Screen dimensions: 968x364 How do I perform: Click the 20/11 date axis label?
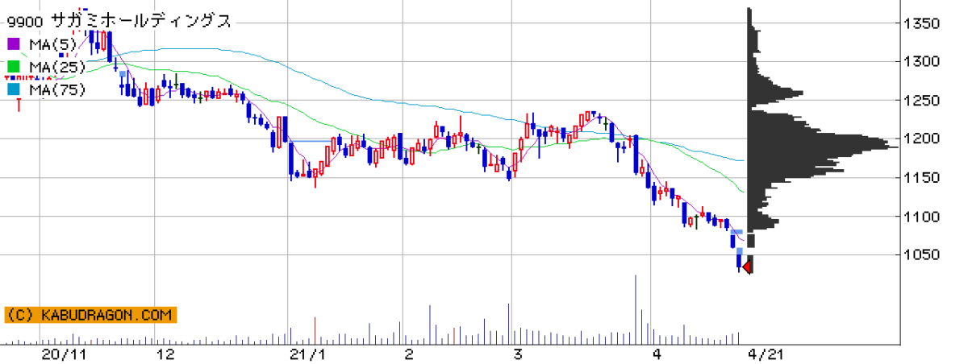[x=64, y=354]
